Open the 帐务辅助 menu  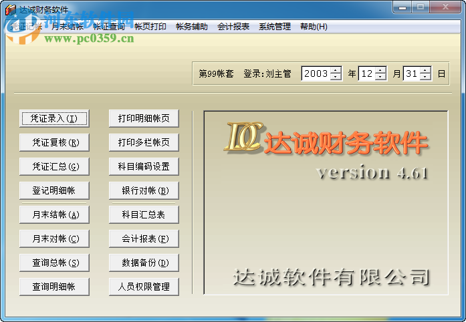(192, 27)
